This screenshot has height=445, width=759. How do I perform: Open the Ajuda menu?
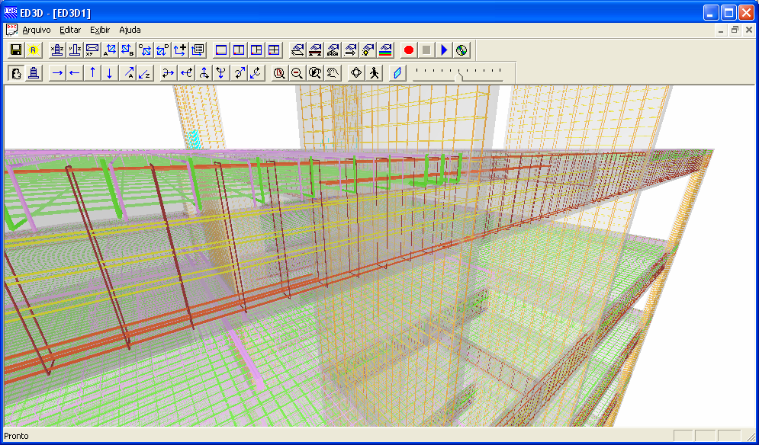[x=130, y=30]
